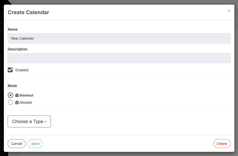The height and width of the screenshot is (156, 238).
Task: Click the Enabled label text
Action: 22,70
